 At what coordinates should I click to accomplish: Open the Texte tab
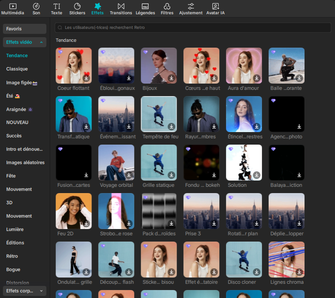pyautogui.click(x=56, y=9)
